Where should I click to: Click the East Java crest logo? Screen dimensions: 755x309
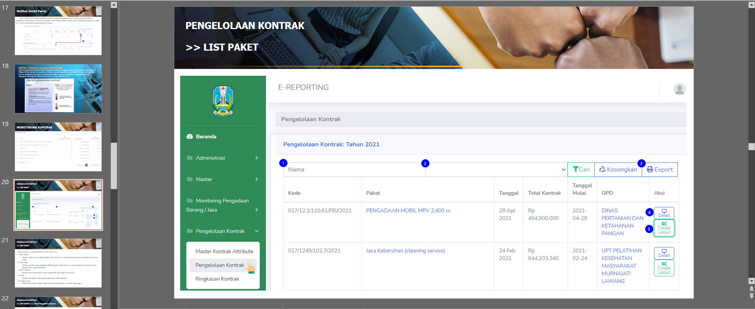coord(223,101)
